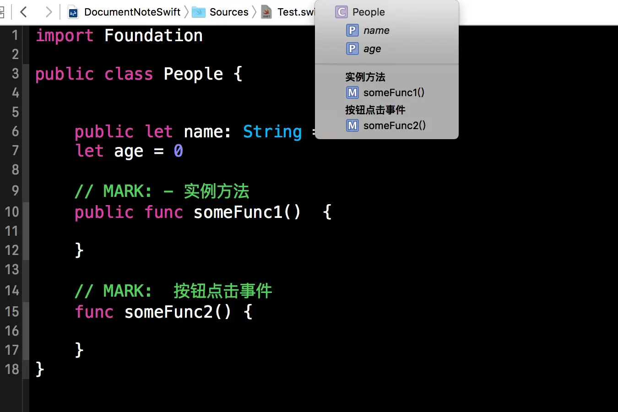Click the class icon beside People

[x=342, y=12]
